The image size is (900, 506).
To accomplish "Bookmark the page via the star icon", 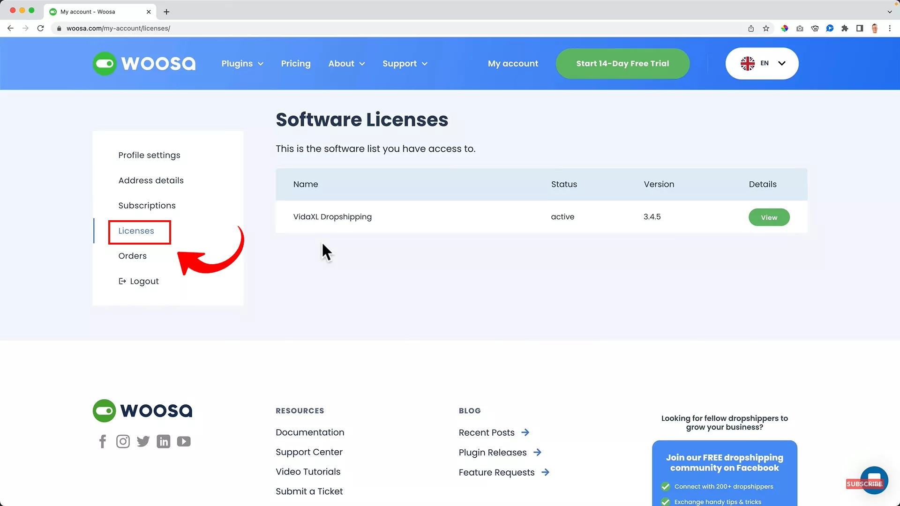I will tap(766, 28).
